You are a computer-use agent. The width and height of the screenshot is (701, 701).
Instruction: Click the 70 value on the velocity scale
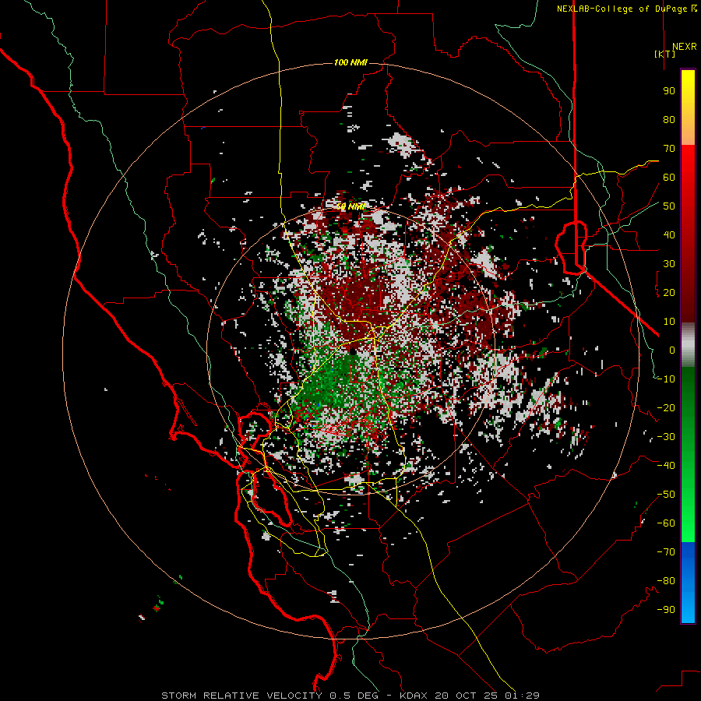pyautogui.click(x=669, y=149)
